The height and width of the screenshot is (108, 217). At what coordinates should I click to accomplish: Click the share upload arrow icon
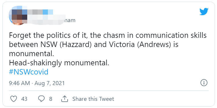point(64,99)
